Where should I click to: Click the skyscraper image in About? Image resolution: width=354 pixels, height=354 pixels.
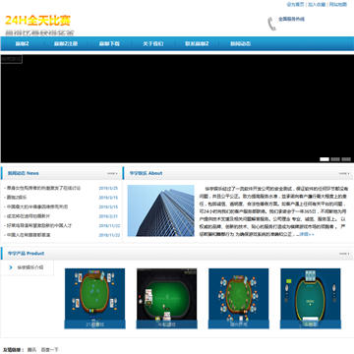(161, 210)
